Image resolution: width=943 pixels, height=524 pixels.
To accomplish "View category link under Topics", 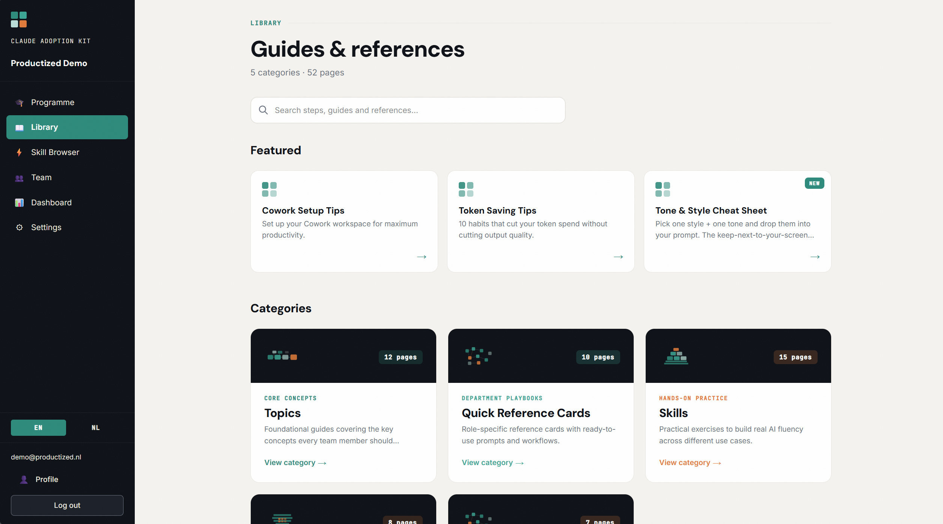I will tap(295, 462).
